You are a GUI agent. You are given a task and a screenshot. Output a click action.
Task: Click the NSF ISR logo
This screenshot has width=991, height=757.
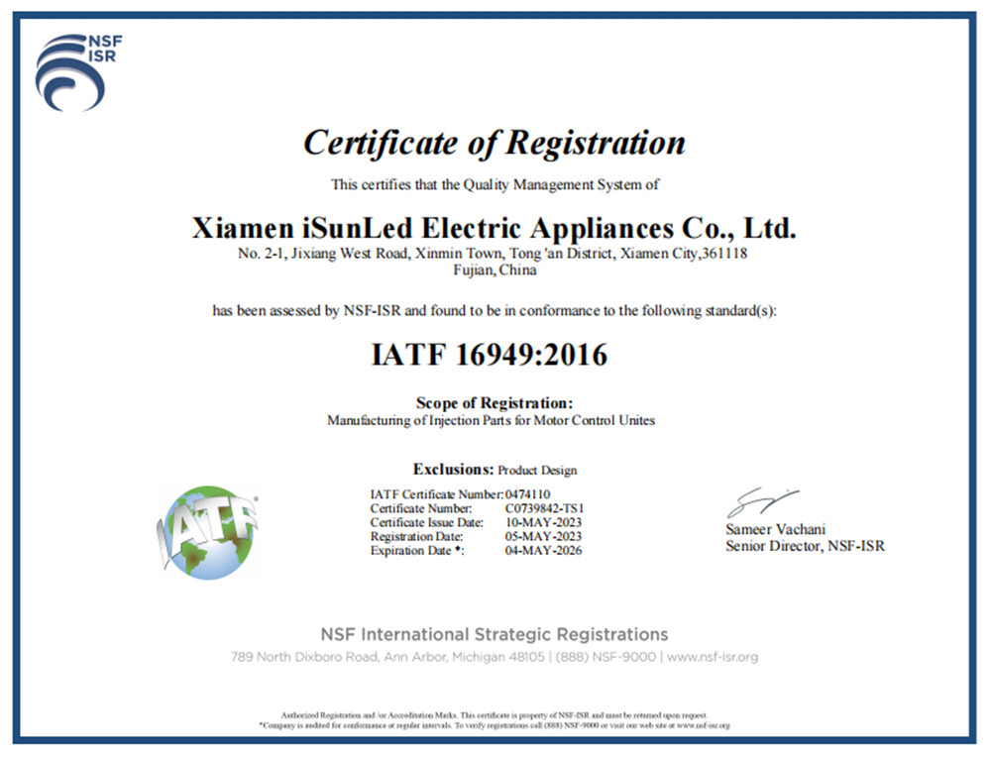click(78, 72)
